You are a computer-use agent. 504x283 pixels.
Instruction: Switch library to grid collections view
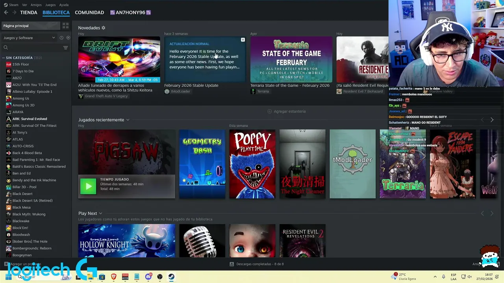pyautogui.click(x=66, y=26)
